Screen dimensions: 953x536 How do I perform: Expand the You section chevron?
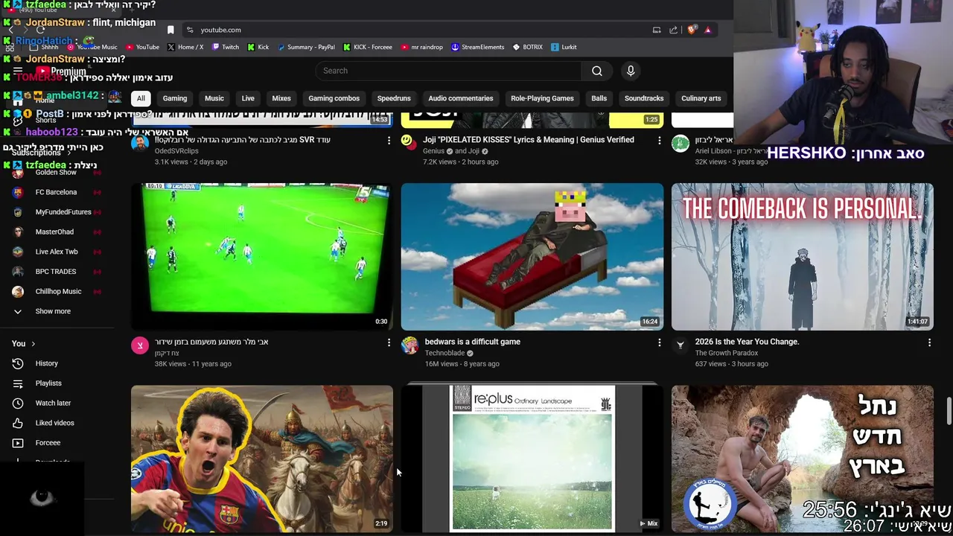[x=33, y=344]
